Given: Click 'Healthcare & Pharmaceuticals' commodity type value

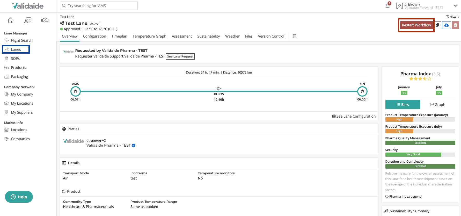Looking at the screenshot, I should coord(88,207).
